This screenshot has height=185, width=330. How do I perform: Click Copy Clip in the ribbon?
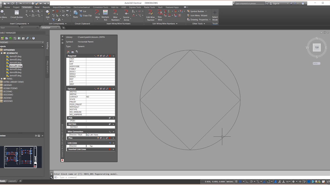point(85,15)
